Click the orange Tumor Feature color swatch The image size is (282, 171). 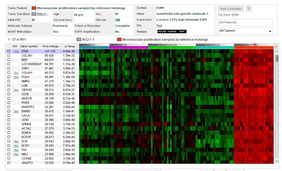tap(34, 8)
